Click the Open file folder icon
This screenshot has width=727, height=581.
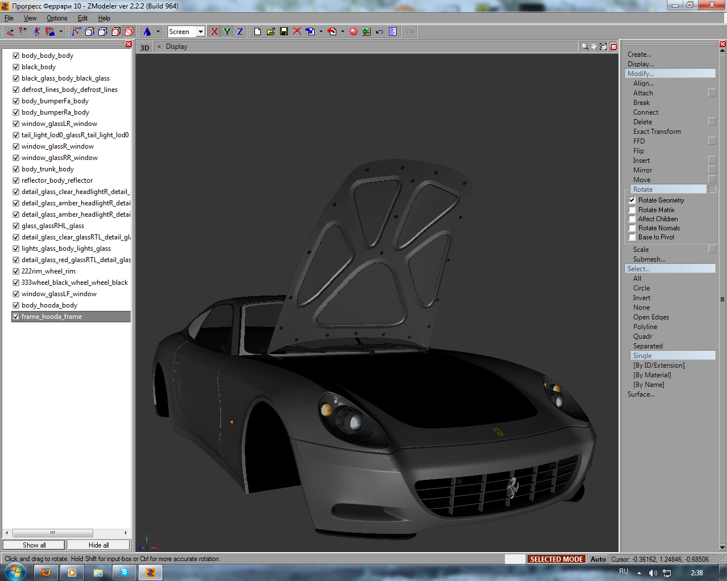point(270,32)
